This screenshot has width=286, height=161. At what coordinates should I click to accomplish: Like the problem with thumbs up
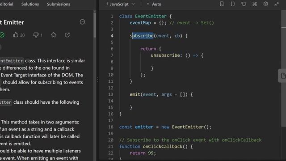[16, 35]
